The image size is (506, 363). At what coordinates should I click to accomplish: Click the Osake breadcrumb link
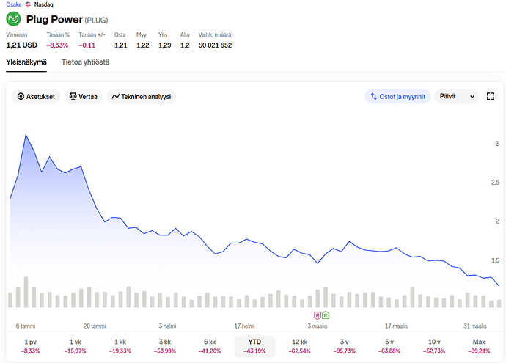point(14,4)
